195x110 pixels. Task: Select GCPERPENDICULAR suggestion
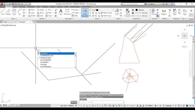(x=56, y=56)
